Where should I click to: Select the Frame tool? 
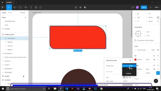point(15,7)
